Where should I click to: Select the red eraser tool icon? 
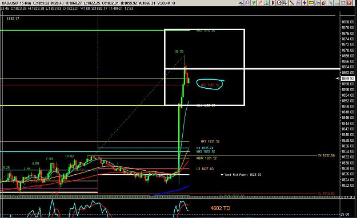324,3
